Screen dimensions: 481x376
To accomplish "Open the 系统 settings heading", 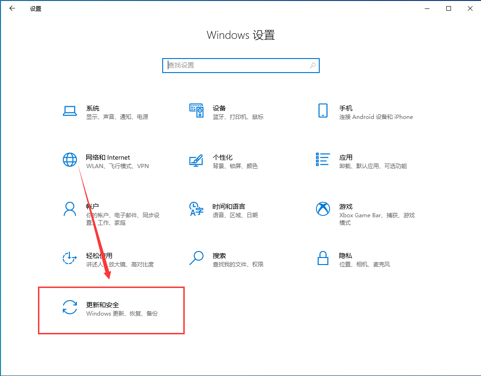I will pos(93,108).
